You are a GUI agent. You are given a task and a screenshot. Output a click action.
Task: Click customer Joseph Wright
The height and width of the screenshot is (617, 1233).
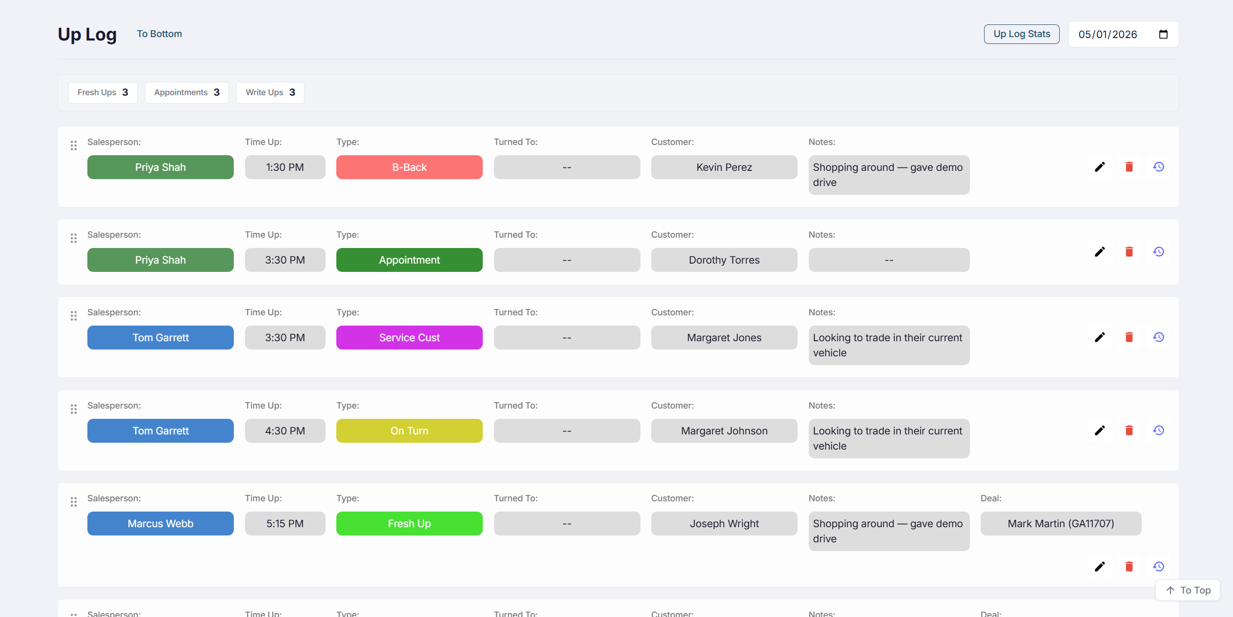tap(724, 524)
